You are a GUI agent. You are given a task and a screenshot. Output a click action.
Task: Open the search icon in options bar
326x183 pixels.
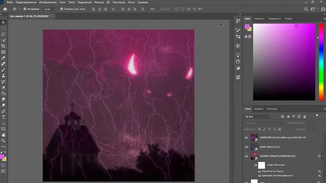tap(306, 9)
